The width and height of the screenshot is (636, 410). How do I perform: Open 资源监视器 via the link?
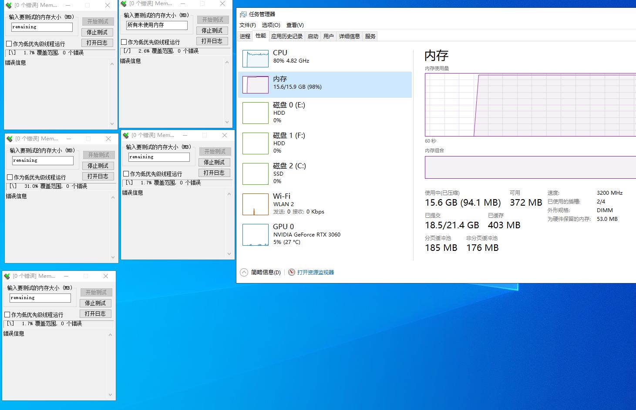(x=315, y=272)
